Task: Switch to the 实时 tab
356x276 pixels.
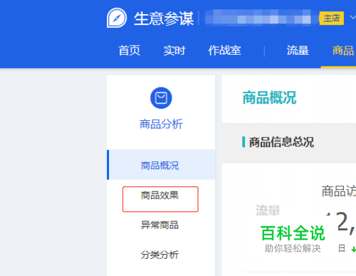Action: [x=174, y=51]
